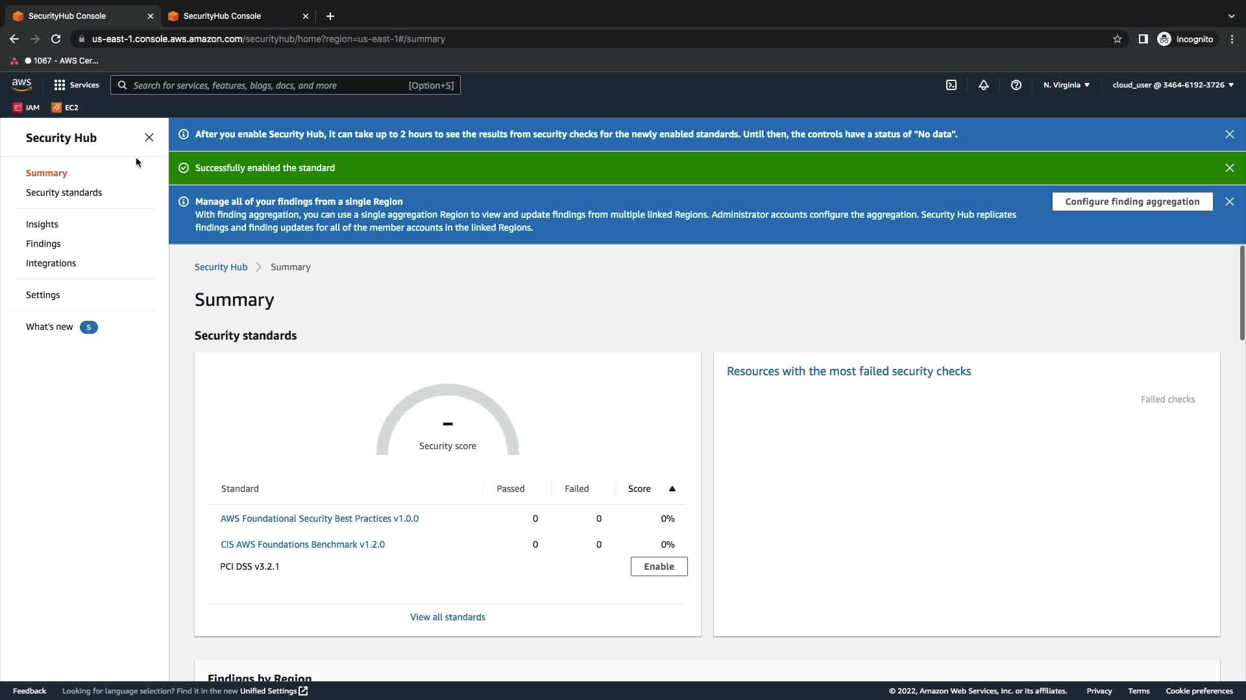Viewport: 1246px width, 700px height.
Task: Collapse the Security Hub sidebar
Action: point(149,137)
